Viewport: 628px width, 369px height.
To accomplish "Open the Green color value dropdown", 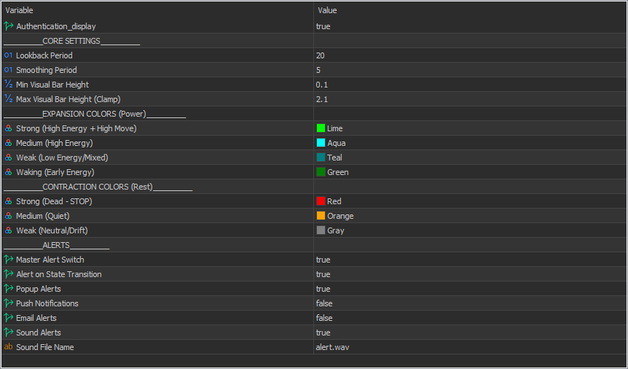I will coord(471,172).
